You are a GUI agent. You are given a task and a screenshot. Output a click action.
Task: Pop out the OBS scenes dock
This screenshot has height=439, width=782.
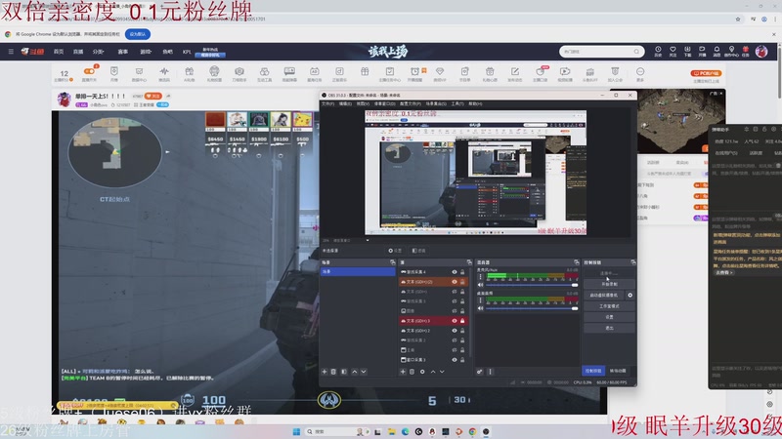[x=393, y=262]
